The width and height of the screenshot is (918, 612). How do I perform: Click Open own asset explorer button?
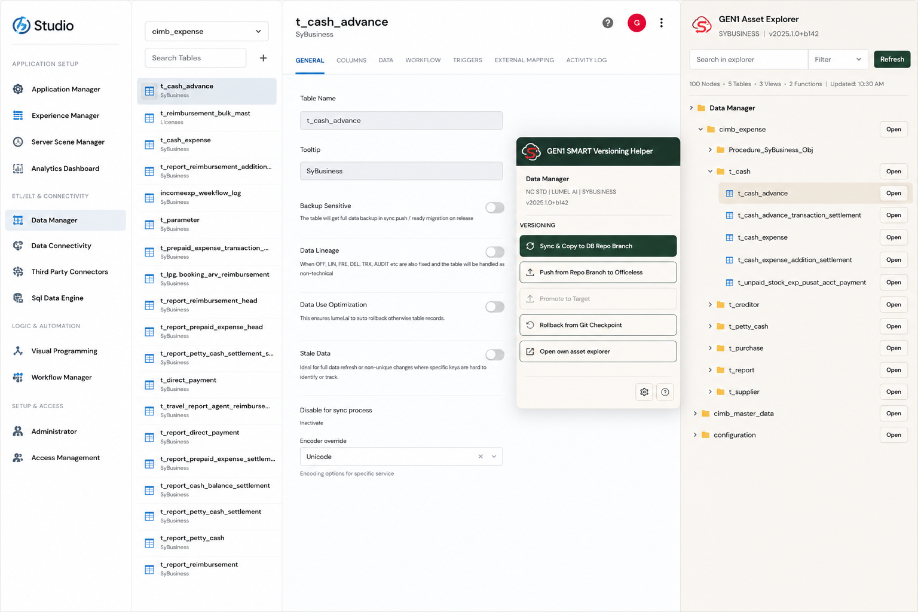pos(598,351)
